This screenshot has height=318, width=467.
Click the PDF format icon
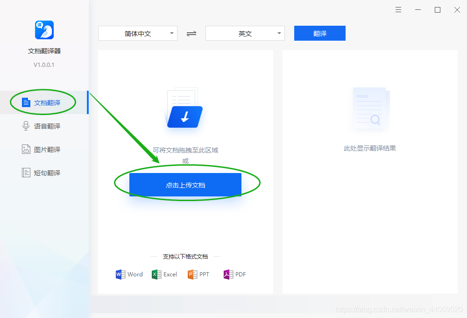coord(228,274)
